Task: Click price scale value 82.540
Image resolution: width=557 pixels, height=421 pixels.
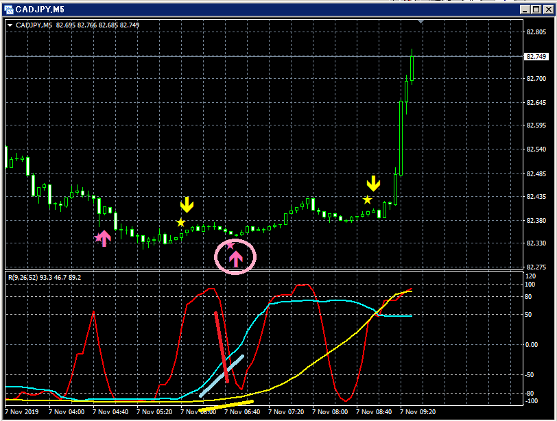Action: click(536, 149)
